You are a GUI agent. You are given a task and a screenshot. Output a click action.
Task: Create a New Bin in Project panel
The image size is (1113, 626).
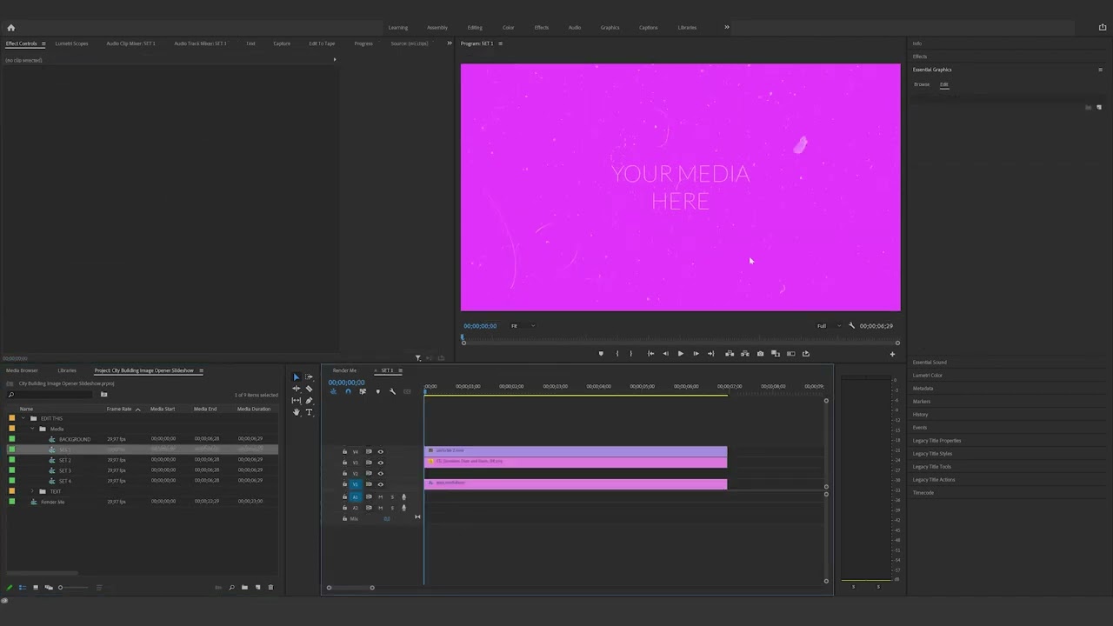click(244, 588)
